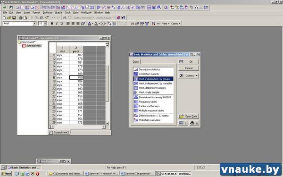Expand the Options dropdown button
This screenshot has height=177, width=283.
(x=189, y=76)
